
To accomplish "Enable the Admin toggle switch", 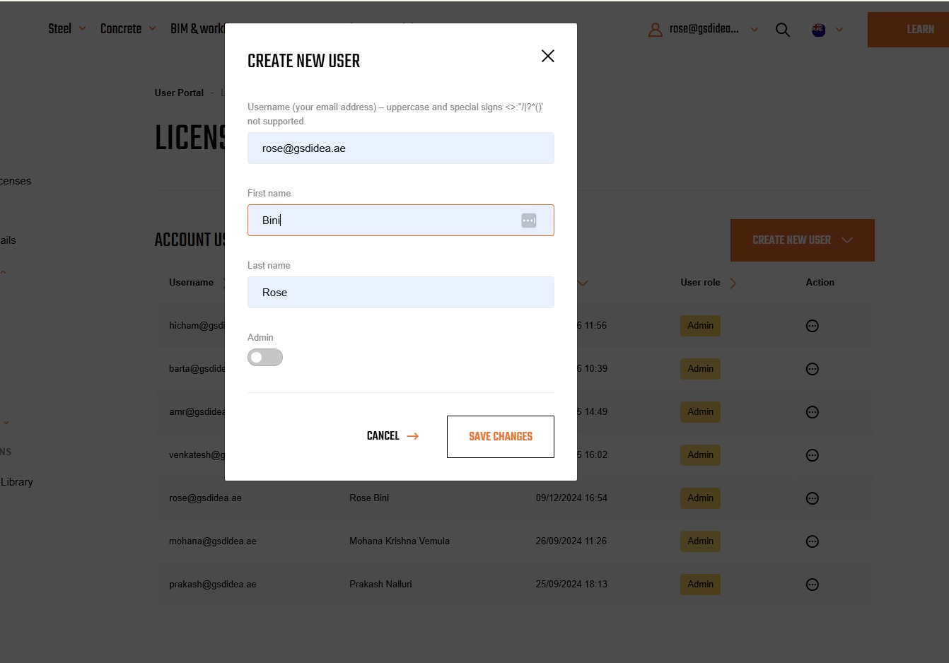I will point(264,357).
